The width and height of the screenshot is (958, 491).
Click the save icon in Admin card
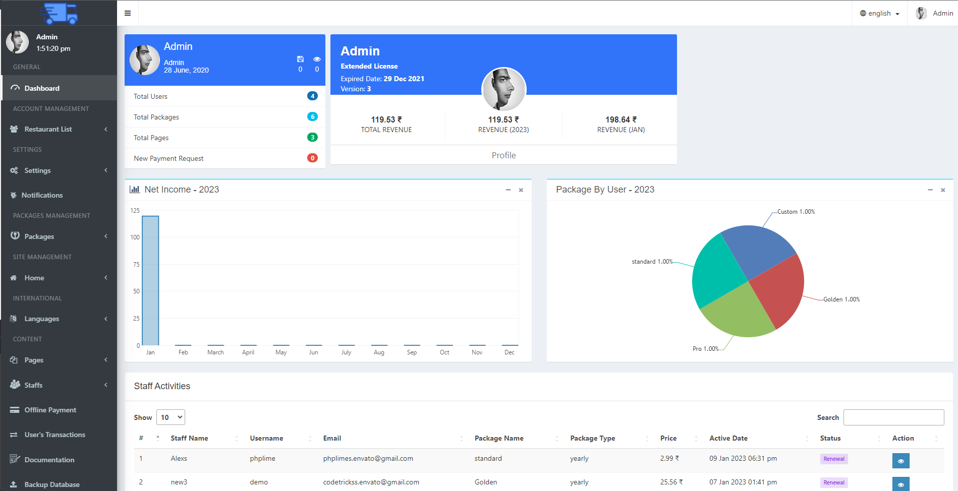pos(300,59)
